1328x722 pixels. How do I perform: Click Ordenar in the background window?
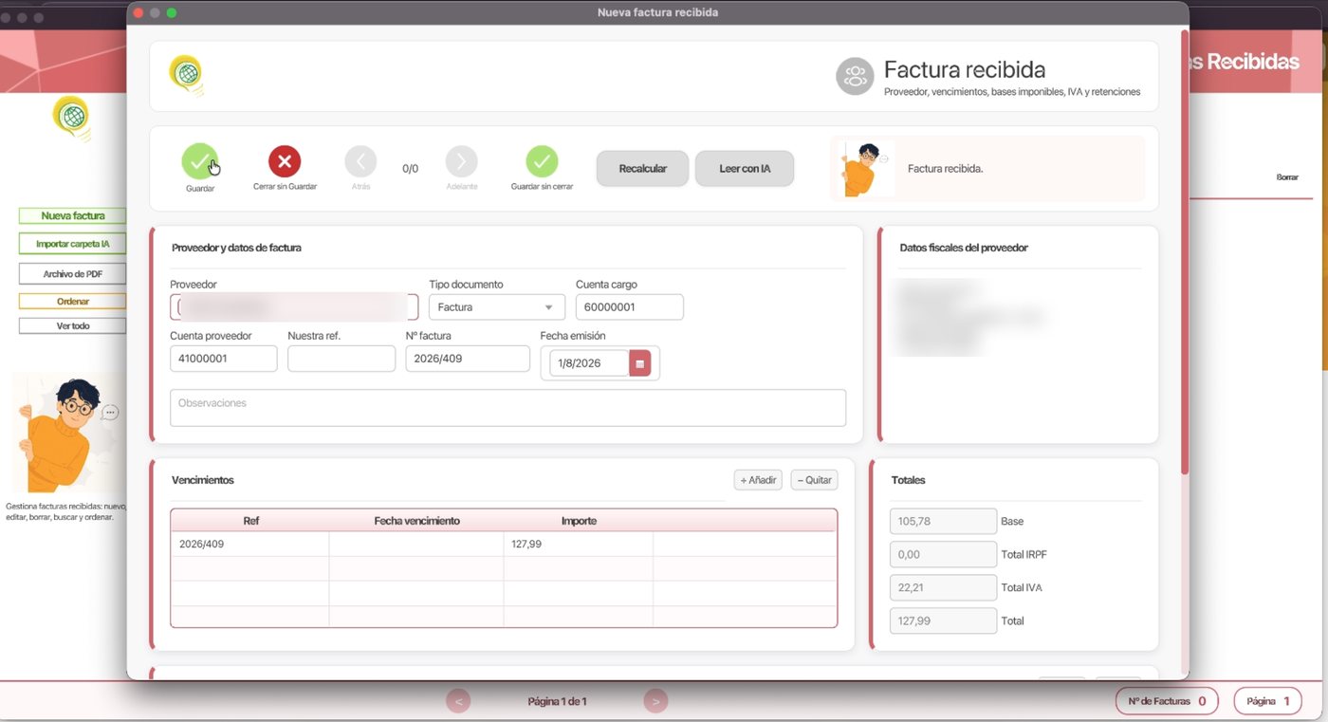pos(72,302)
